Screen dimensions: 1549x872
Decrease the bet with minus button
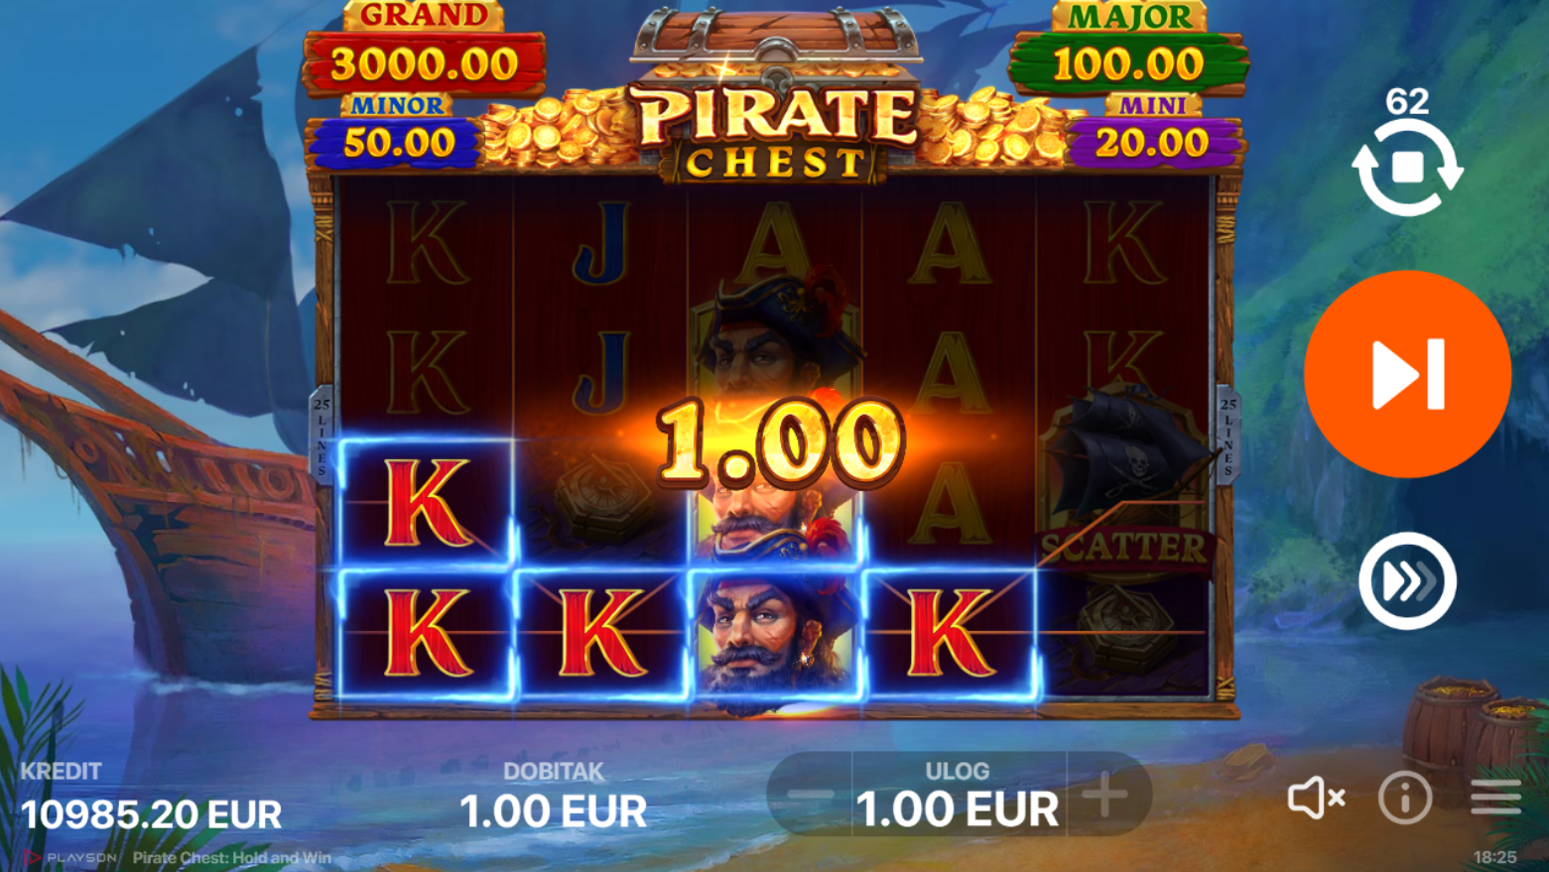(x=811, y=795)
